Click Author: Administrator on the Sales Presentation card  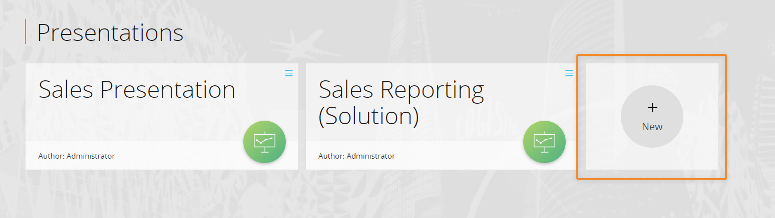coord(77,156)
